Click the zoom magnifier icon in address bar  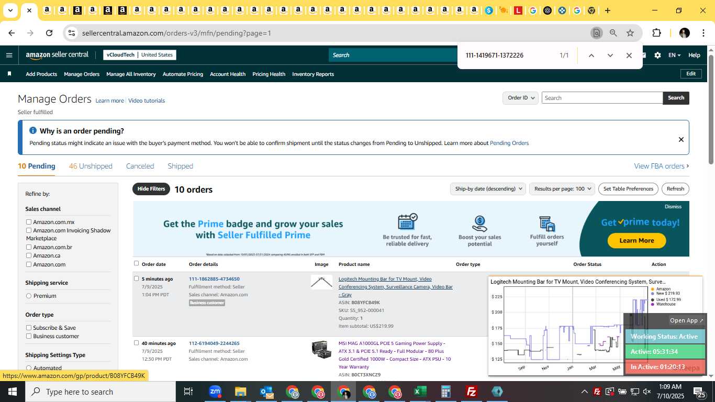[x=613, y=33]
